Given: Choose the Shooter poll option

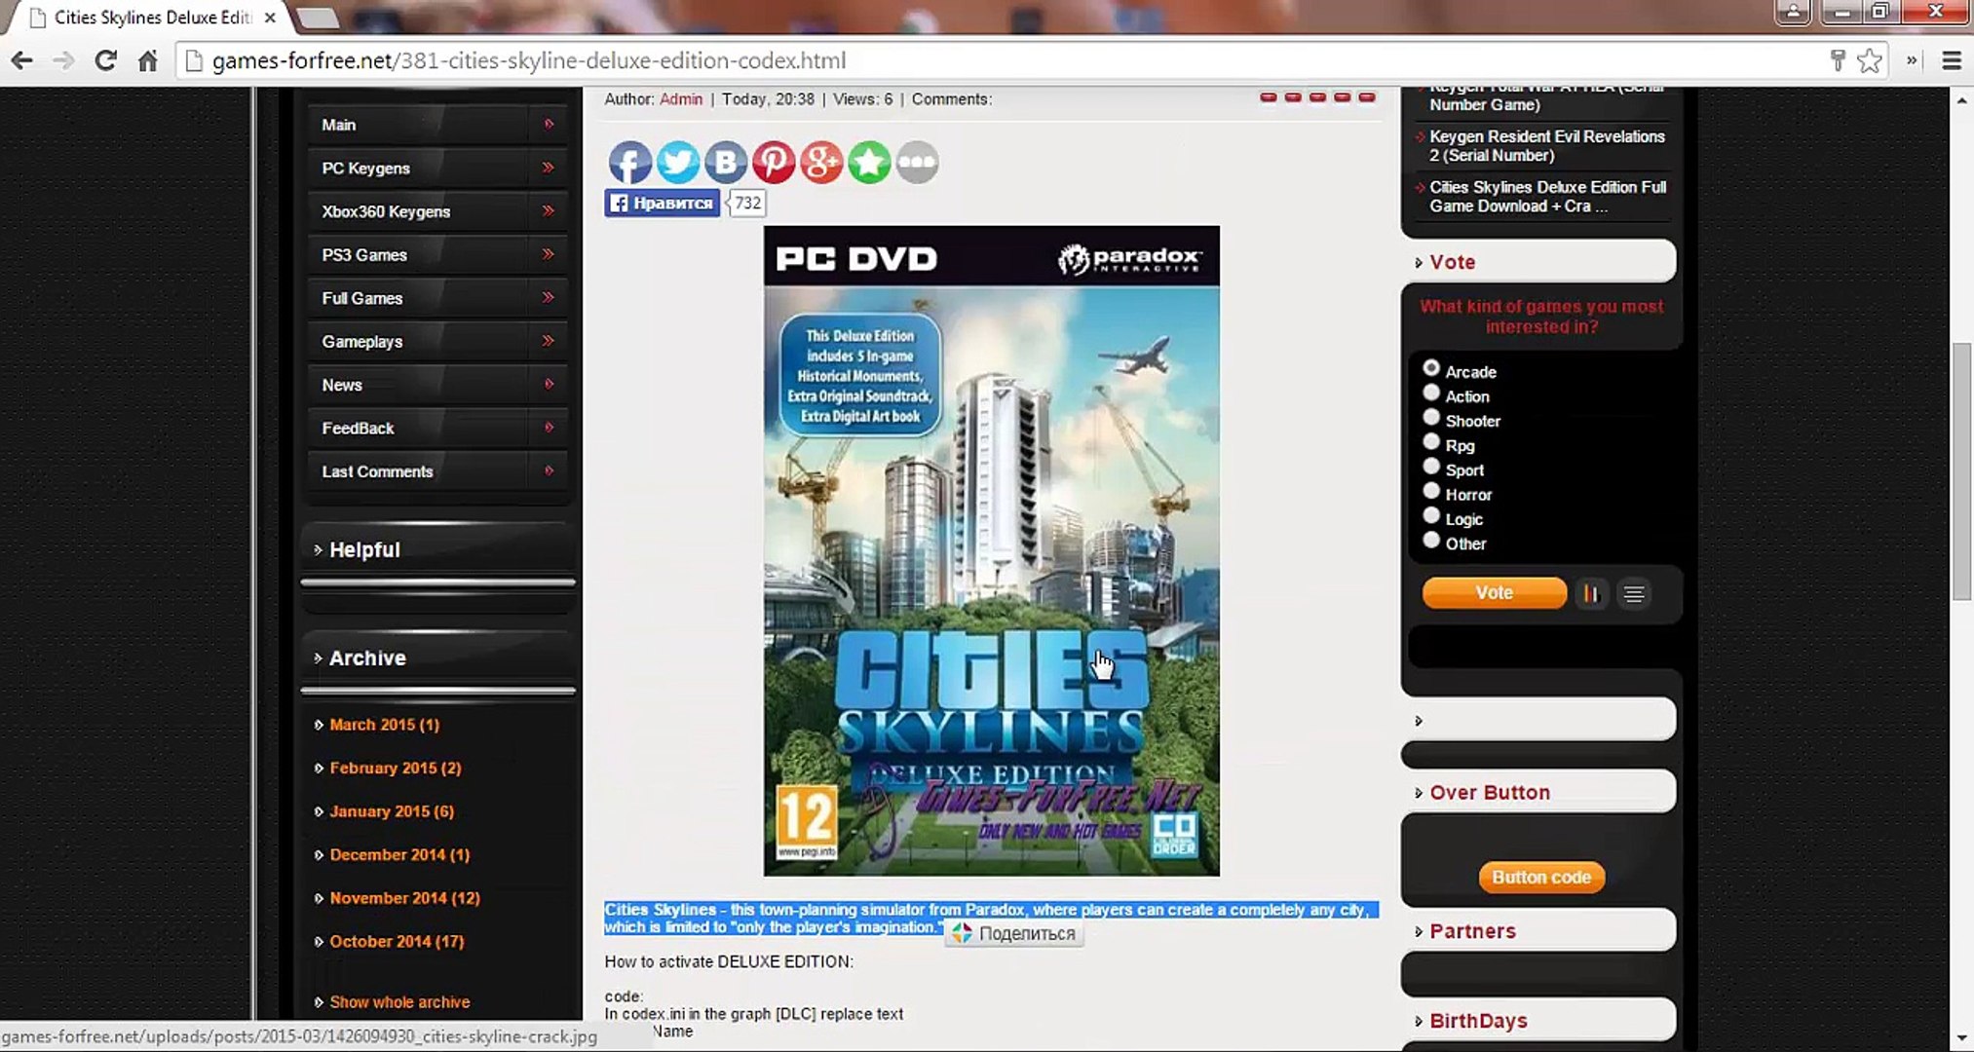Looking at the screenshot, I should click(1431, 418).
